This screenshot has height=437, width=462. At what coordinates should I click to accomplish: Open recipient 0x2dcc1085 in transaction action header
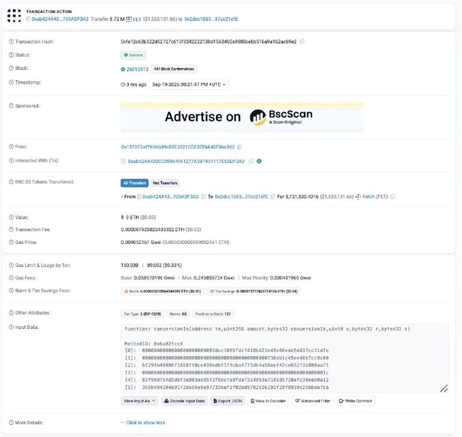[211, 19]
